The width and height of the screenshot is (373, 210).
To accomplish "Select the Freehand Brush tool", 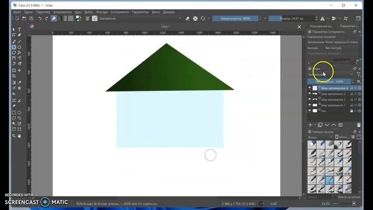I will (14, 41).
